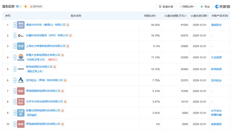Open 上海东方希望新能源科技有限公司 company link
The width and height of the screenshot is (233, 131).
[x=46, y=46]
